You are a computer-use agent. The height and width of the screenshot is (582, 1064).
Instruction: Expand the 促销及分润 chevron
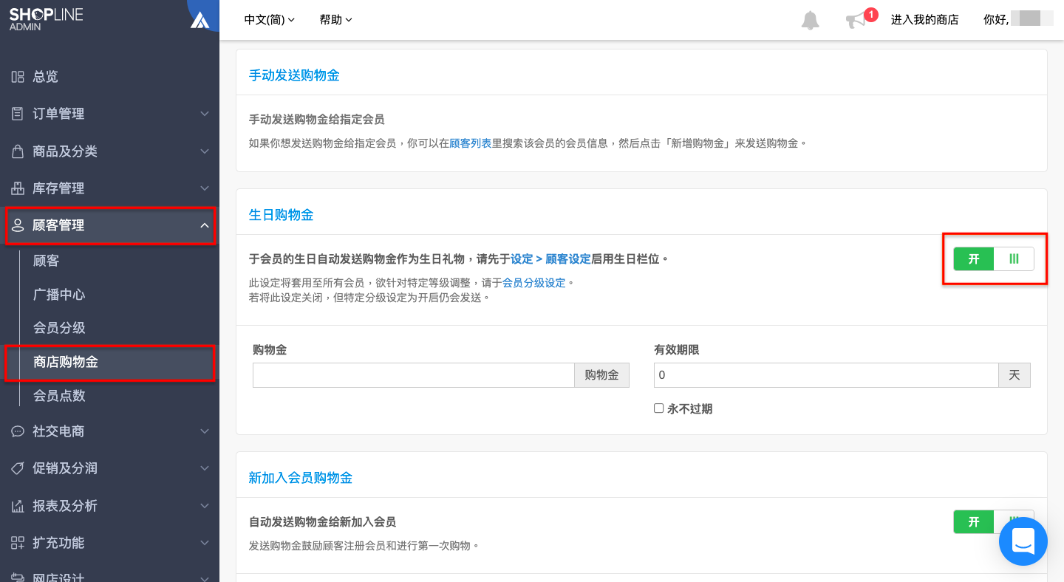pyautogui.click(x=205, y=468)
